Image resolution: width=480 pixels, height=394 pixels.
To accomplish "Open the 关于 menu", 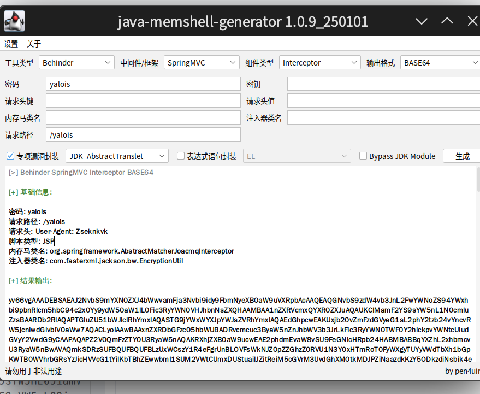I will [x=34, y=44].
